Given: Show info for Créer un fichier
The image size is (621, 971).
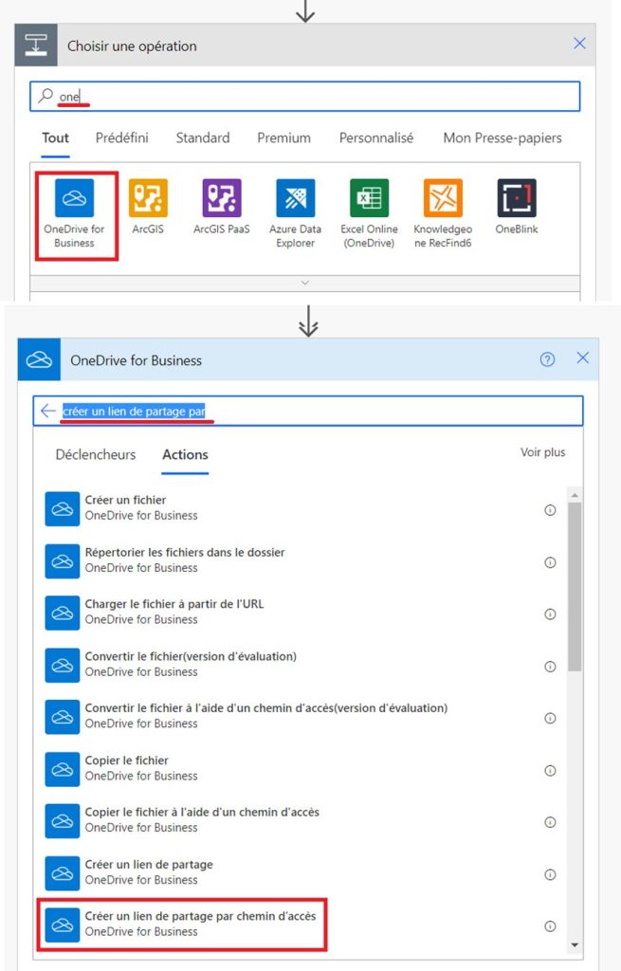Looking at the screenshot, I should (x=550, y=509).
